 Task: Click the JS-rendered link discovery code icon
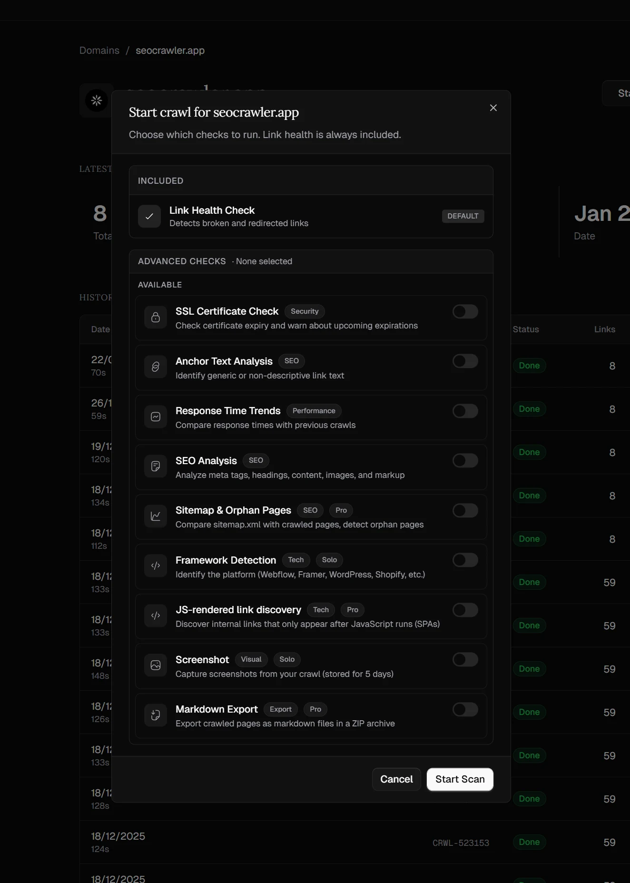pos(156,616)
